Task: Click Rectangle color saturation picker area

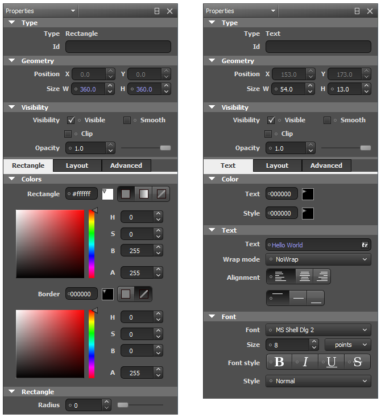Action: [x=50, y=244]
